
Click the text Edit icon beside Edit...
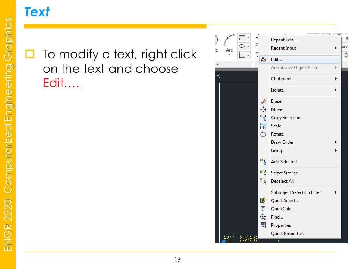(x=263, y=59)
